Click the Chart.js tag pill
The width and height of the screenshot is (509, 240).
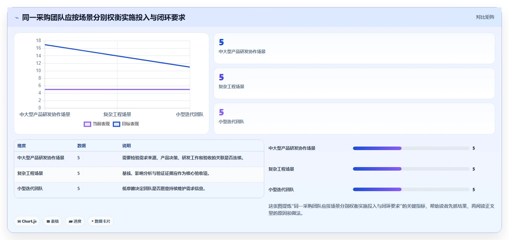[x=27, y=221]
